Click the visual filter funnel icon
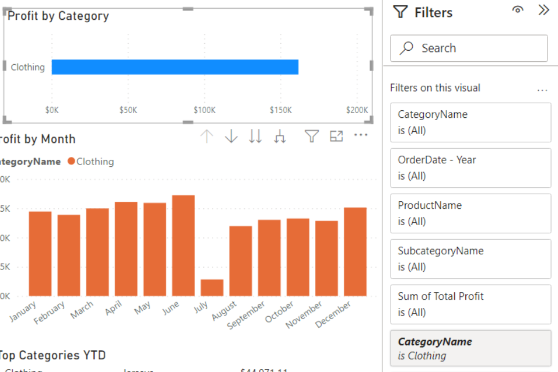Image resolution: width=558 pixels, height=372 pixels. click(x=312, y=136)
